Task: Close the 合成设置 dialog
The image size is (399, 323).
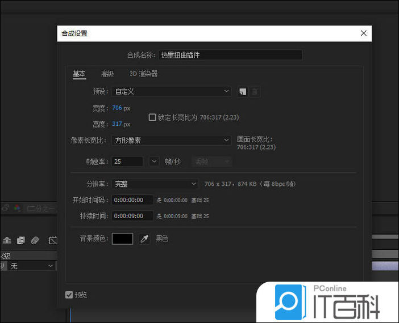Action: 363,33
